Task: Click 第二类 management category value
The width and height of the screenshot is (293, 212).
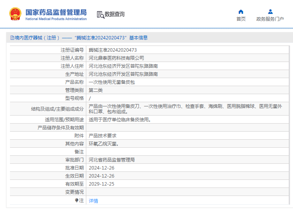Action: point(95,90)
